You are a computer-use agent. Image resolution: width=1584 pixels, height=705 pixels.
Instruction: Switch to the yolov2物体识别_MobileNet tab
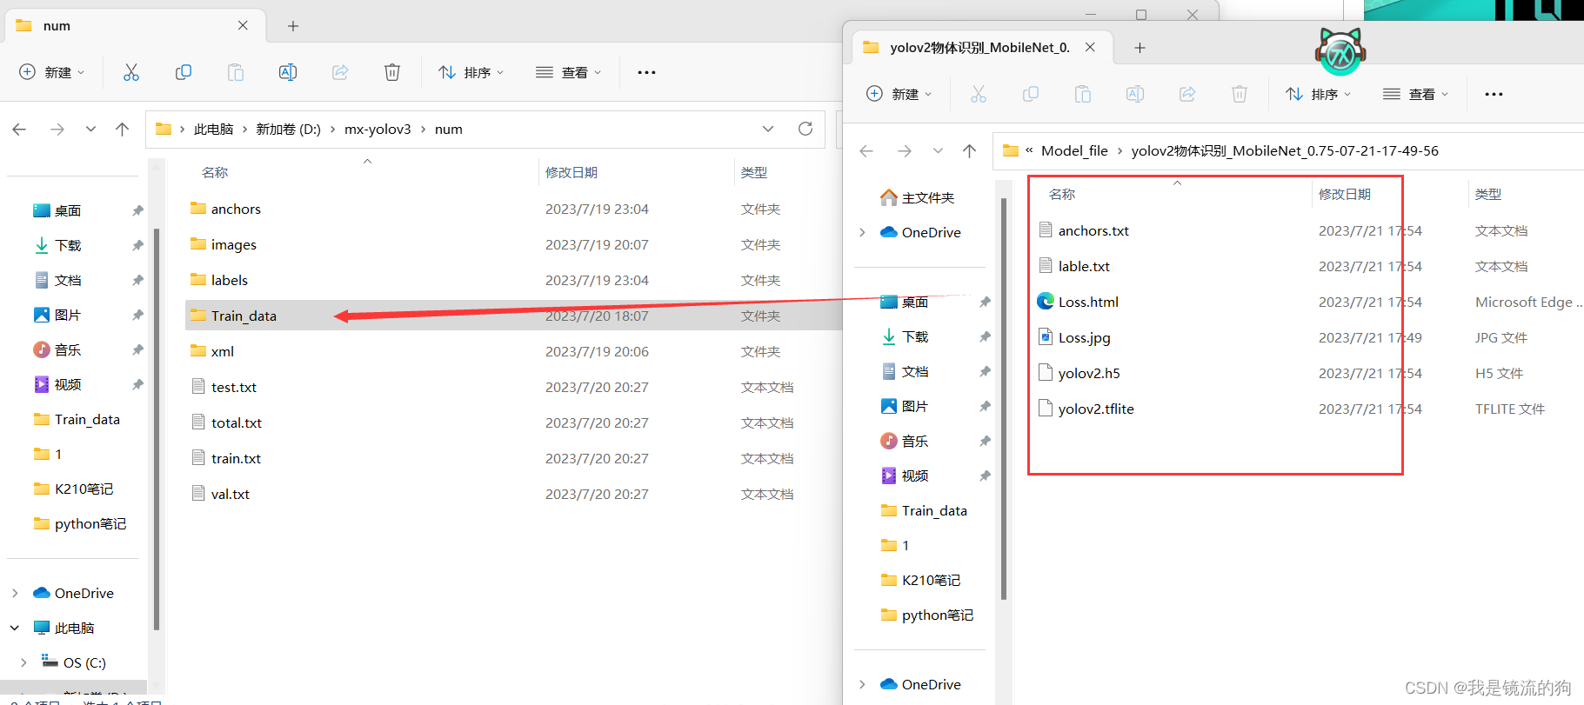click(x=980, y=47)
